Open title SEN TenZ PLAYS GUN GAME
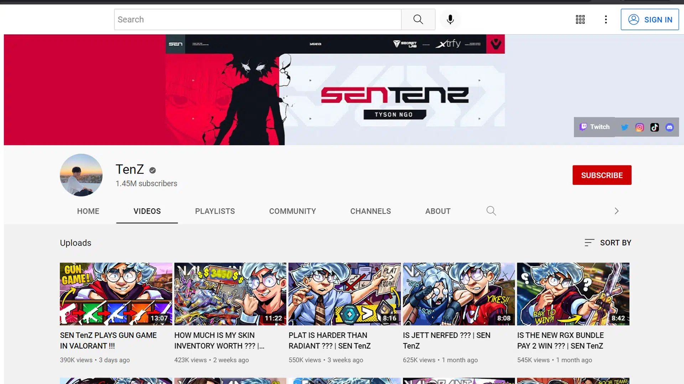Image resolution: width=684 pixels, height=384 pixels. [108, 341]
